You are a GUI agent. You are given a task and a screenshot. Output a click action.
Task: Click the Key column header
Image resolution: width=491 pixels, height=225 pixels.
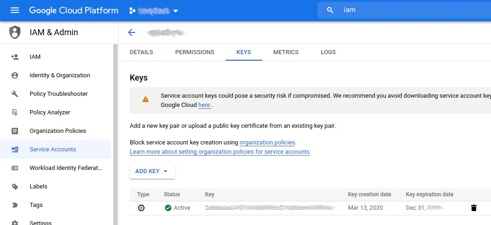click(209, 194)
